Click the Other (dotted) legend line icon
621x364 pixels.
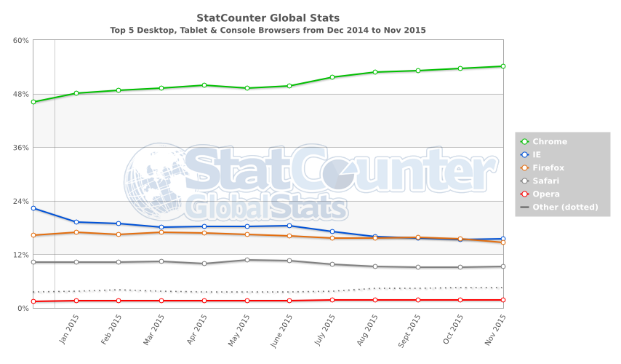pyautogui.click(x=524, y=207)
